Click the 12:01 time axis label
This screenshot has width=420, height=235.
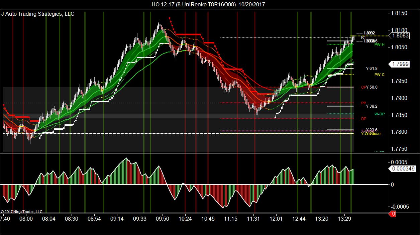tap(276, 219)
